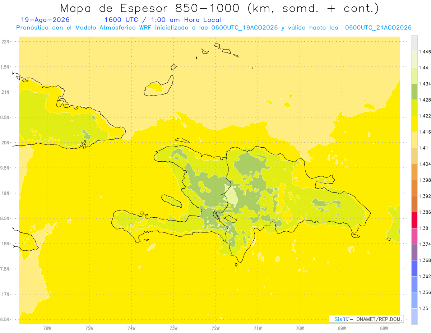
Task: Select legend value "1.44"
Action: (x=423, y=68)
